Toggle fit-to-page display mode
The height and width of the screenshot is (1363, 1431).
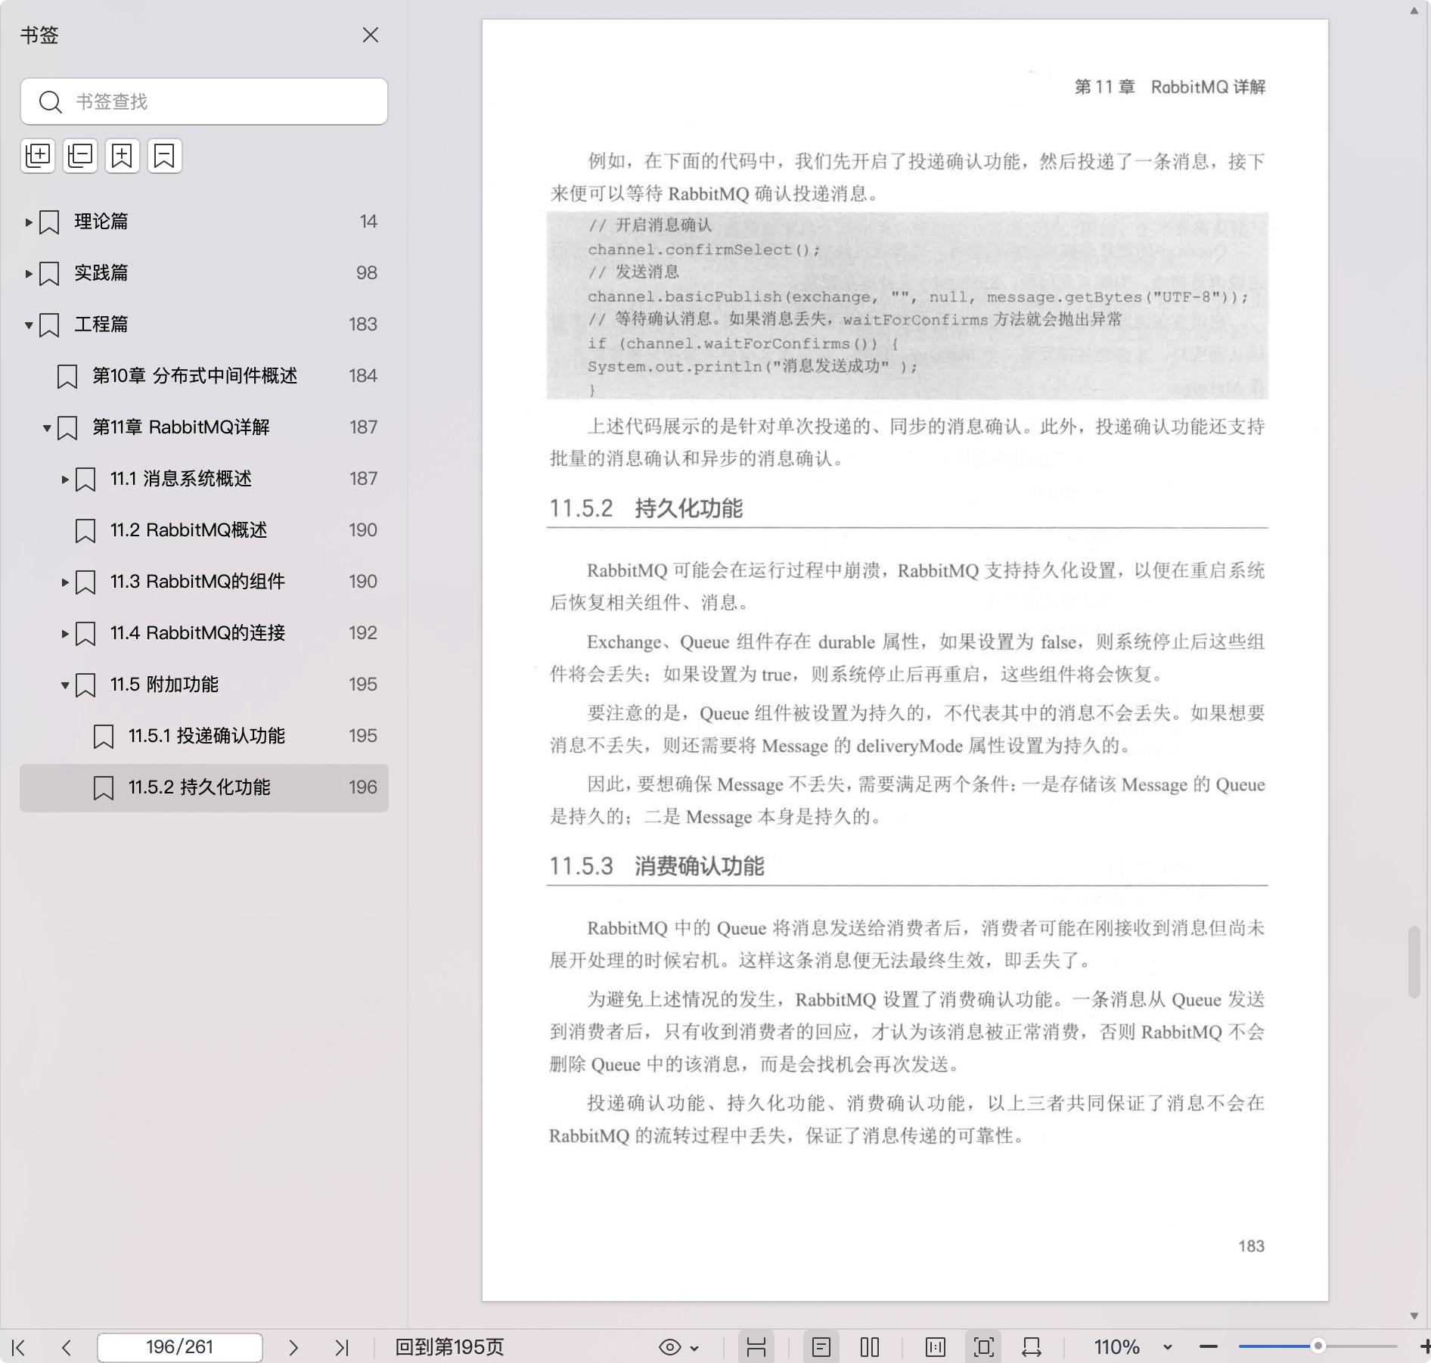pos(984,1347)
